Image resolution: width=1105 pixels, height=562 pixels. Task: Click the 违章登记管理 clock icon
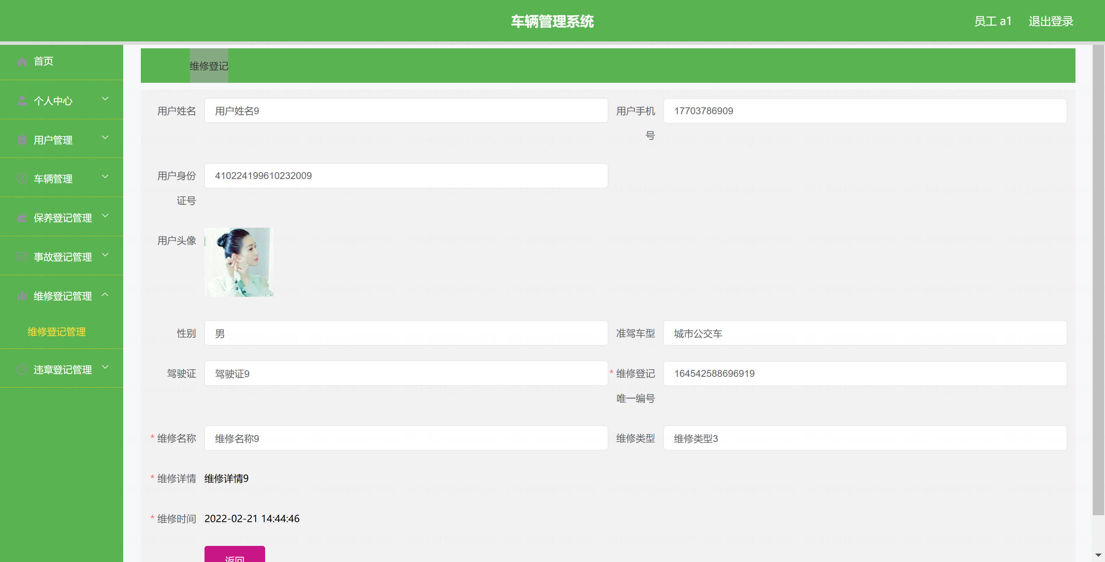point(22,370)
